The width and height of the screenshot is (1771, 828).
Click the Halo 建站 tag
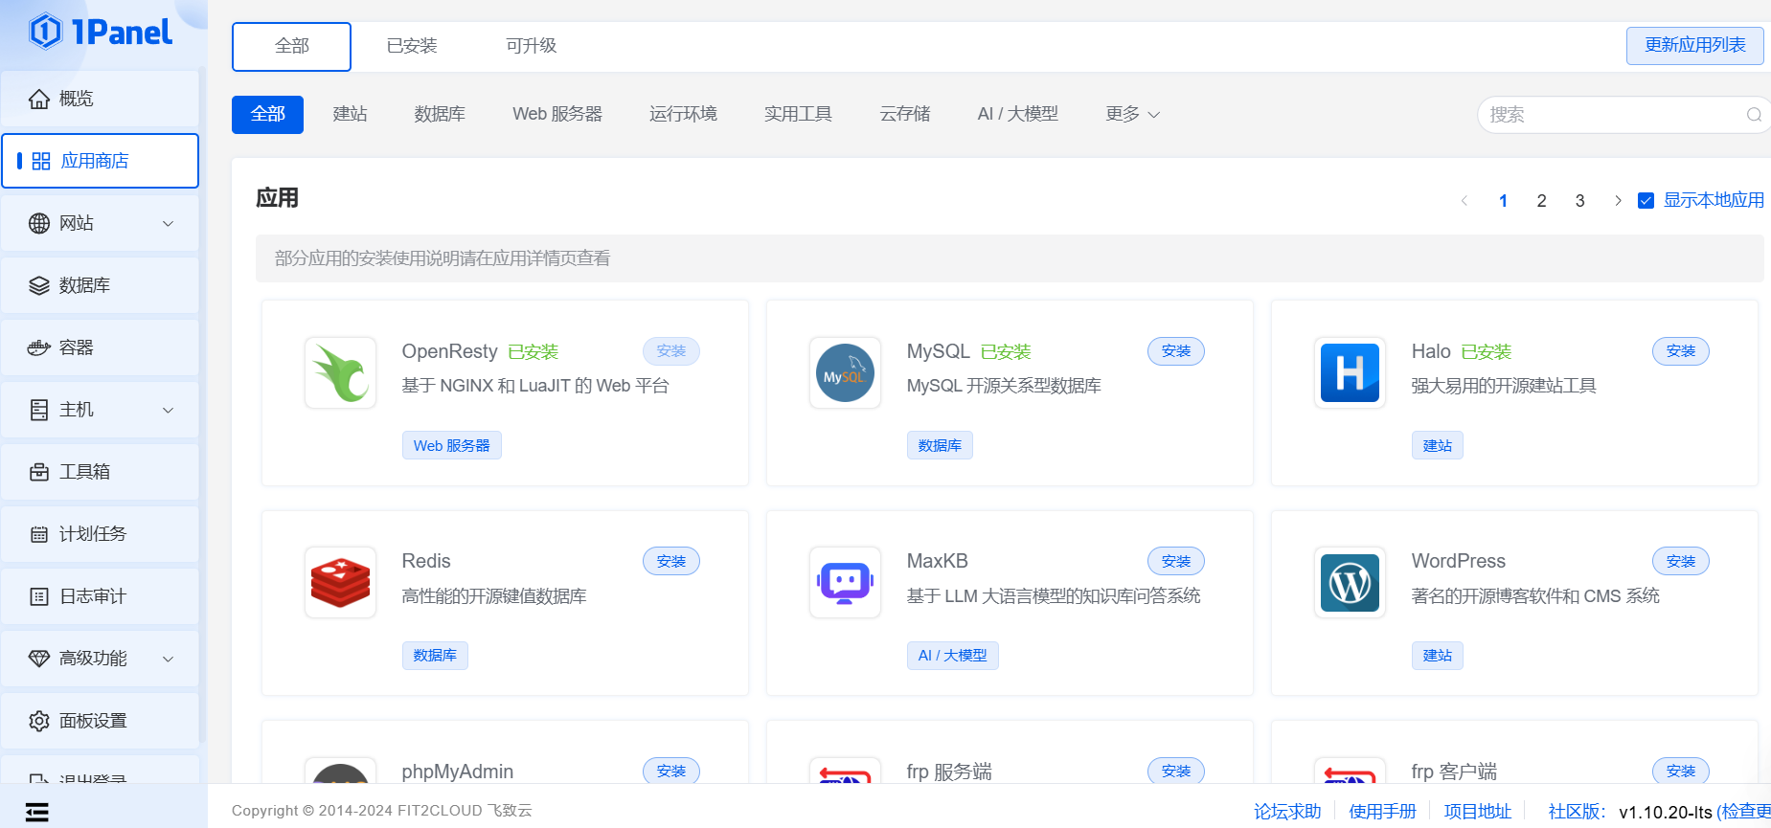(1437, 445)
